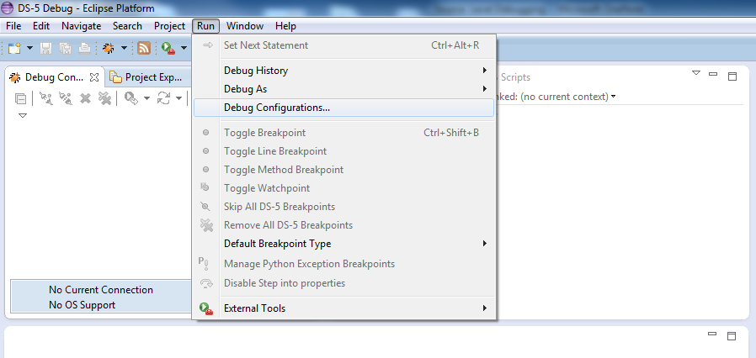Click the New wizard toolbar icon
756x358 pixels.
[14, 49]
